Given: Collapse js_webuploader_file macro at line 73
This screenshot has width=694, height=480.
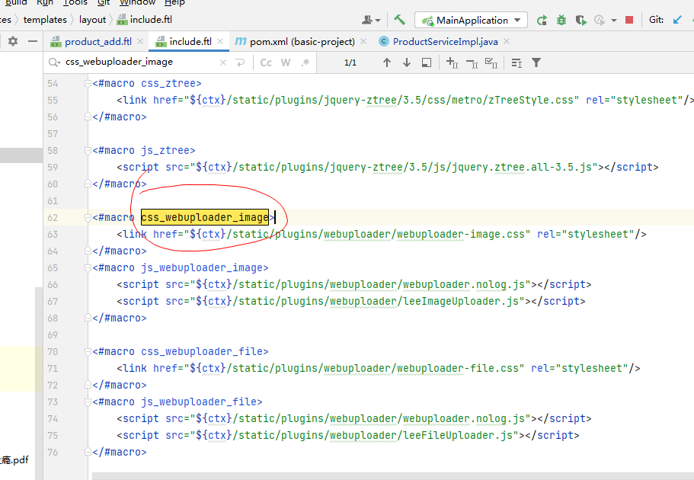Looking at the screenshot, I should coord(88,402).
